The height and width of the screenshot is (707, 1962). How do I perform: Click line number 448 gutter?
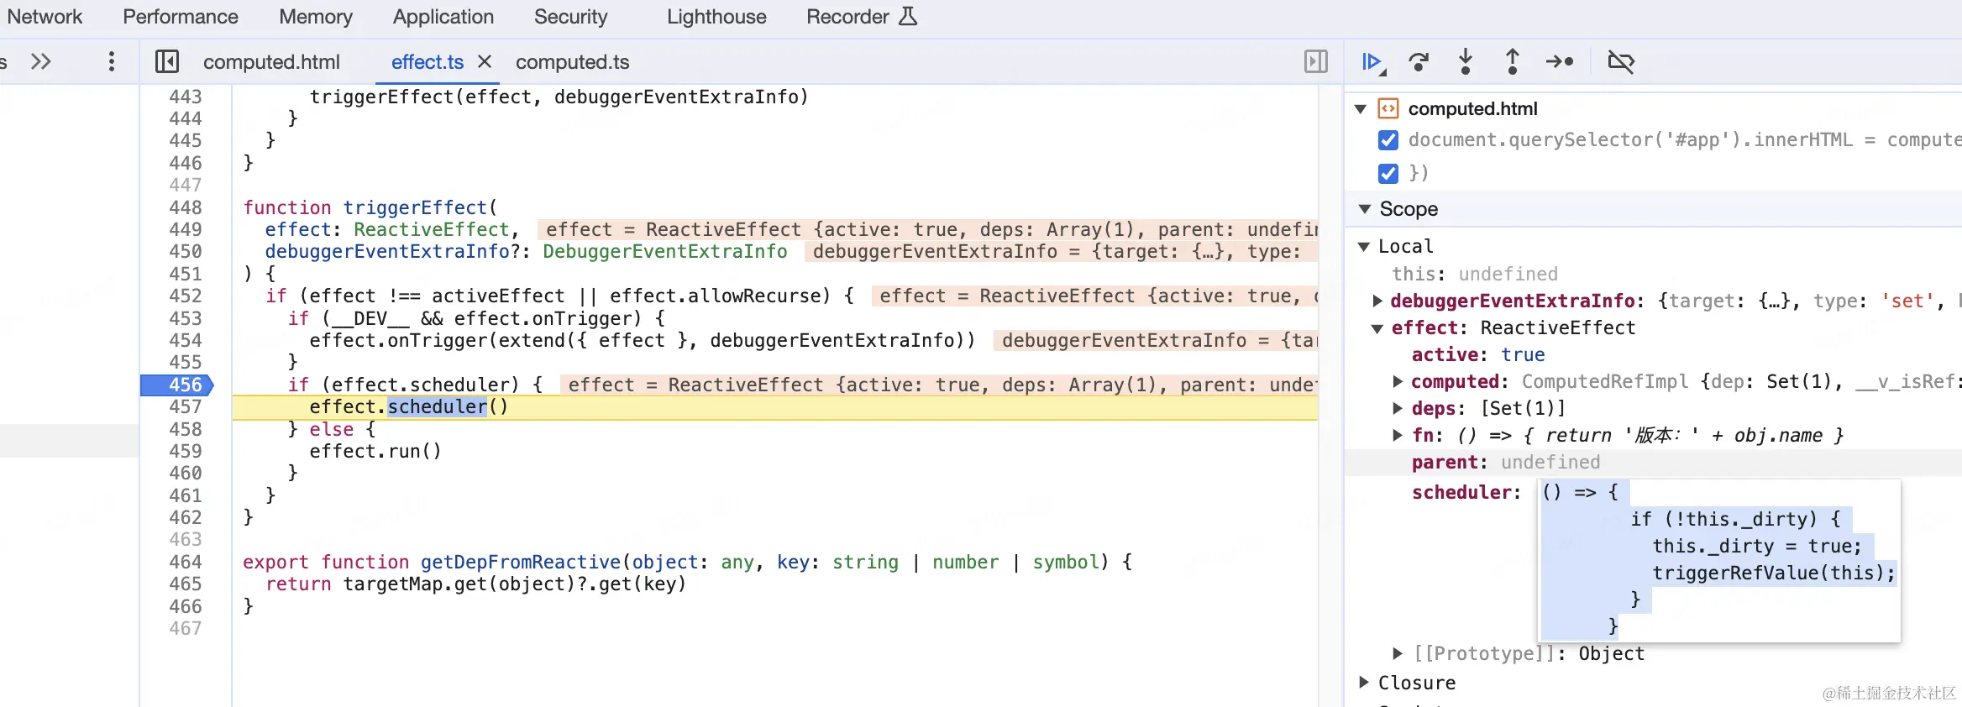click(186, 207)
